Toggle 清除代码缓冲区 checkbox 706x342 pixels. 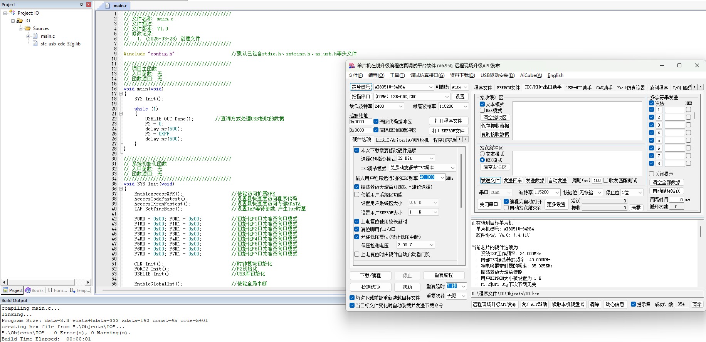[376, 122]
